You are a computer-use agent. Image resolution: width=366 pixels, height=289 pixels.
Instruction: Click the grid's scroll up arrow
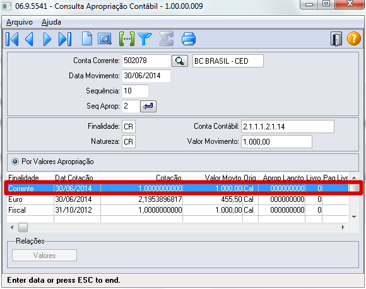click(x=354, y=178)
